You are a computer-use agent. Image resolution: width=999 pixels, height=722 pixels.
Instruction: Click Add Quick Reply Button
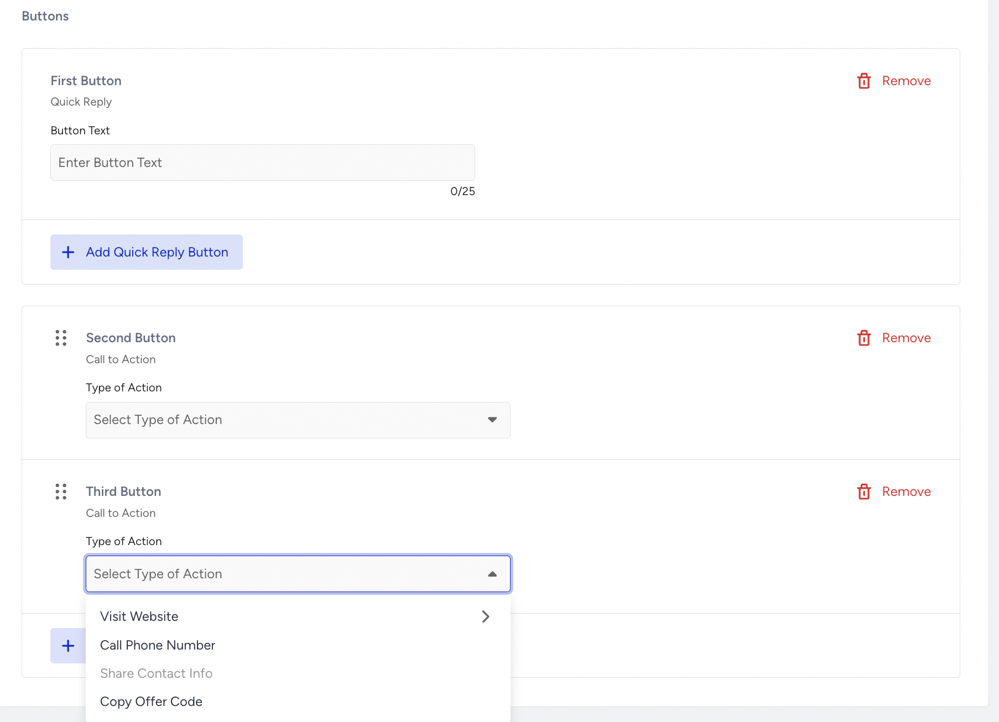pos(147,252)
